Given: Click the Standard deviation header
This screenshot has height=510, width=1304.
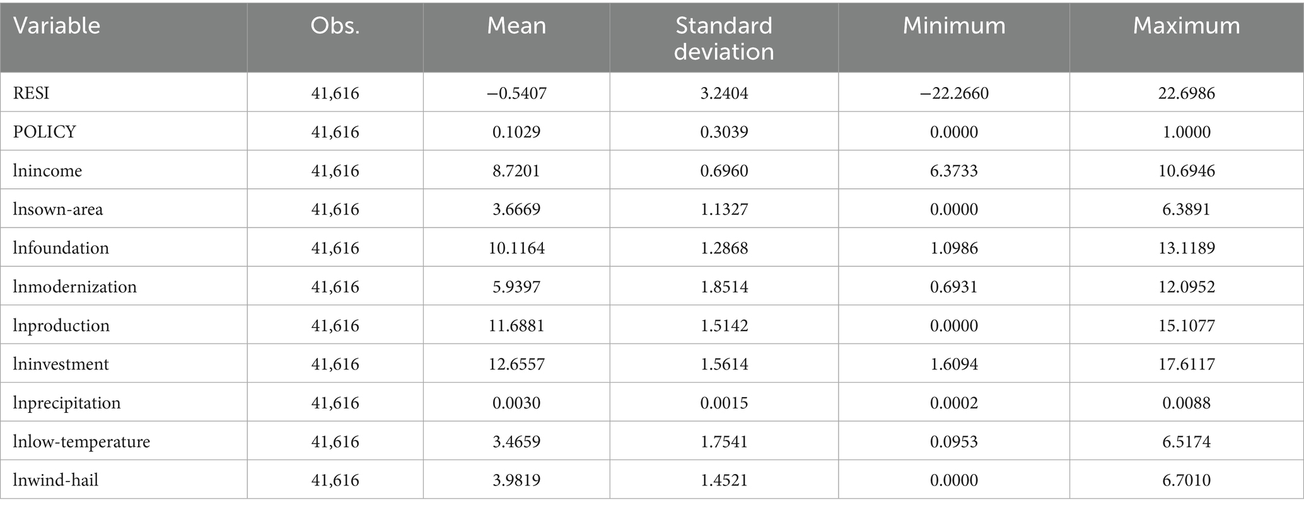Looking at the screenshot, I should coord(723,38).
